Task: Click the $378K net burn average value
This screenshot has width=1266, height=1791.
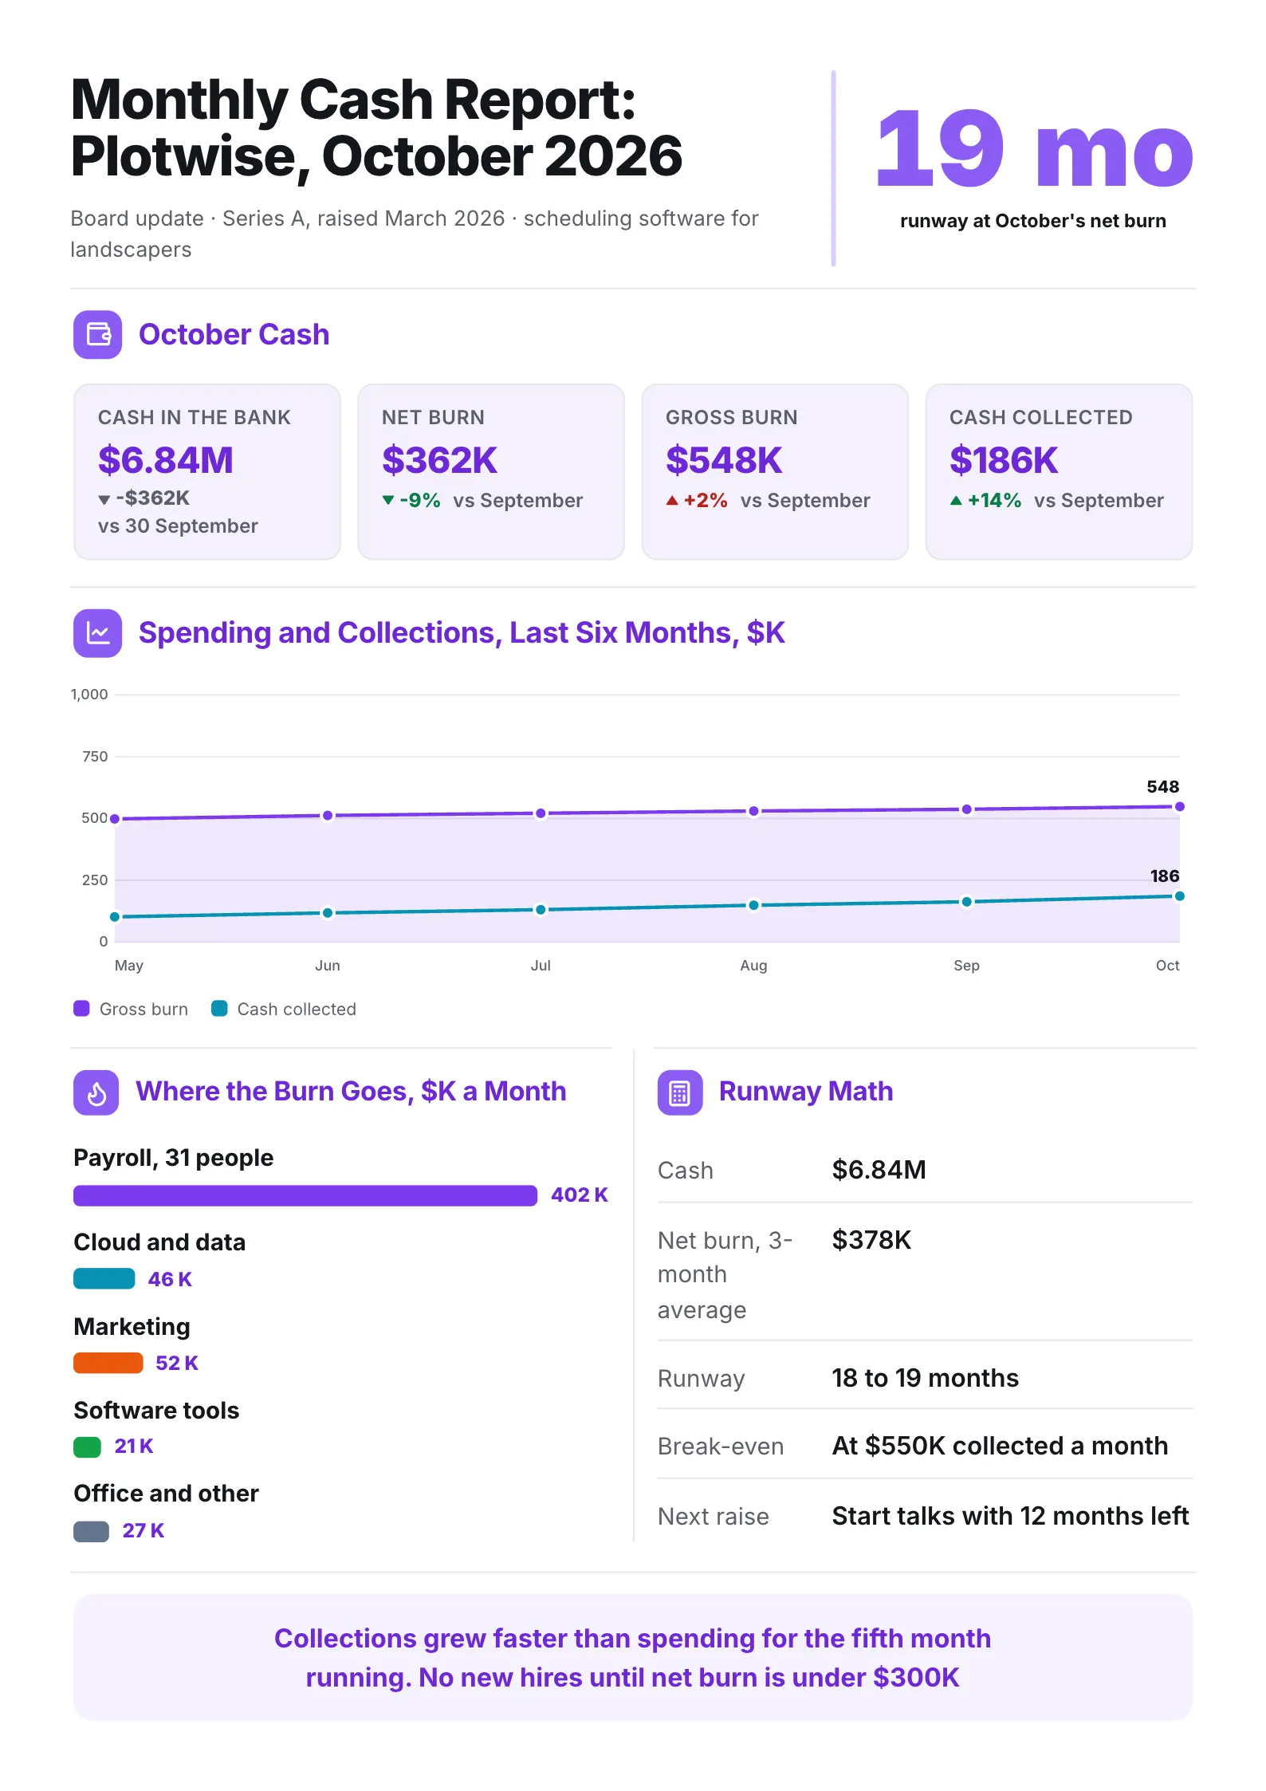Action: point(871,1240)
